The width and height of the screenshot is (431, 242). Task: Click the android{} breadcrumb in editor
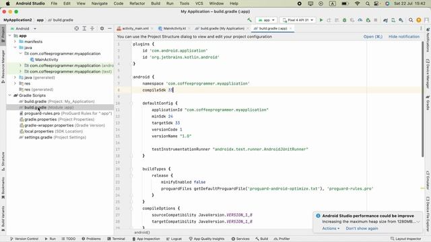142,233
